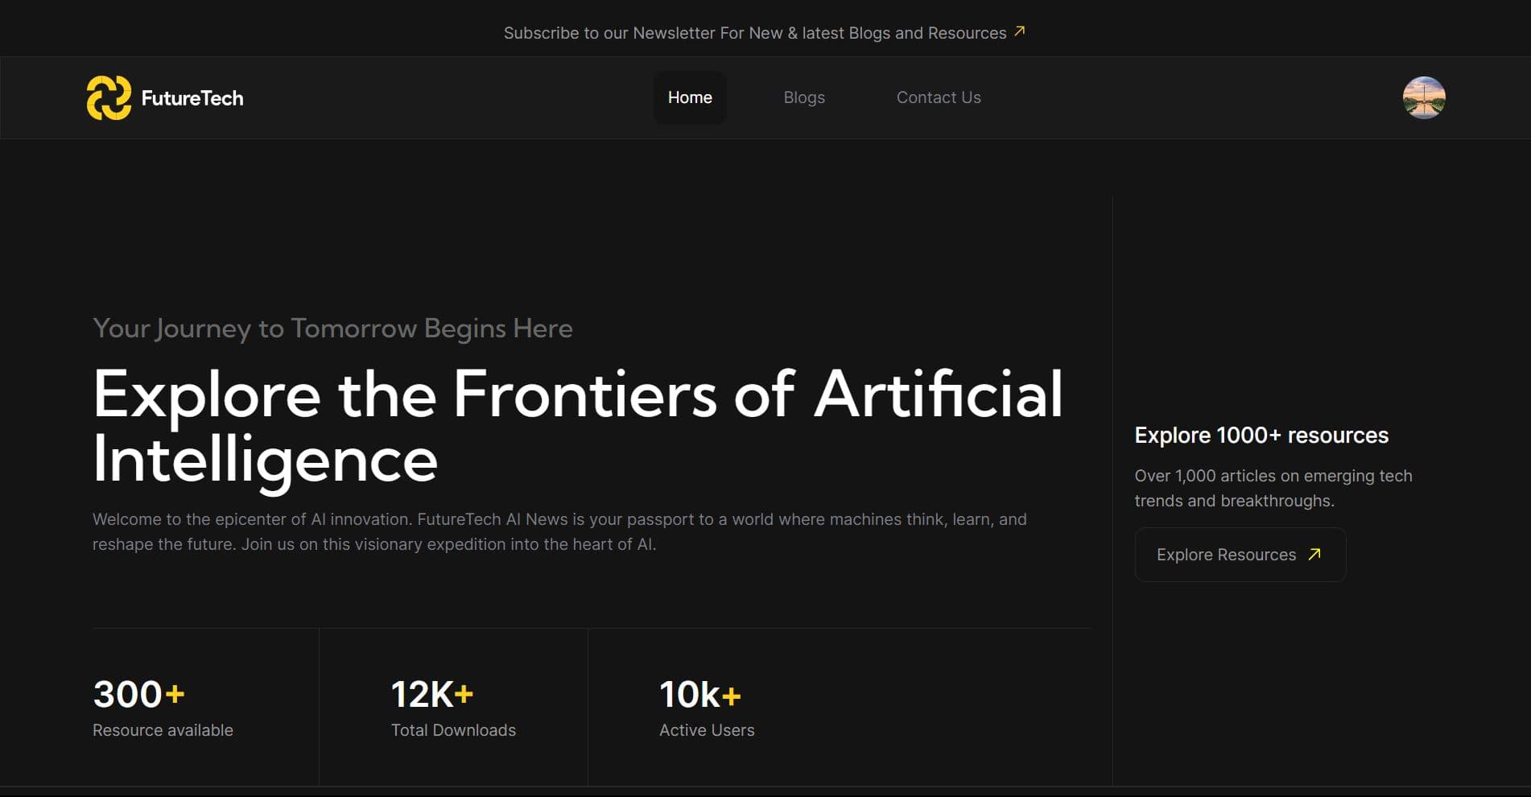Select the Total Downloads label
The image size is (1531, 797).
pos(453,730)
